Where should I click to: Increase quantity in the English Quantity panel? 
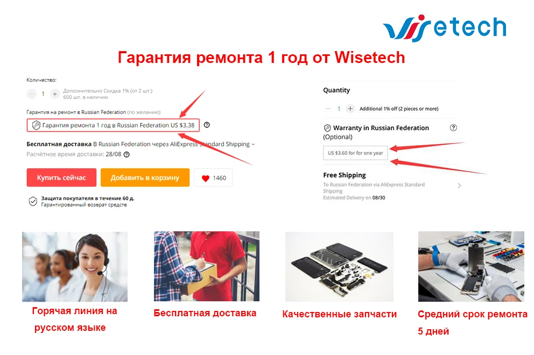pos(350,109)
